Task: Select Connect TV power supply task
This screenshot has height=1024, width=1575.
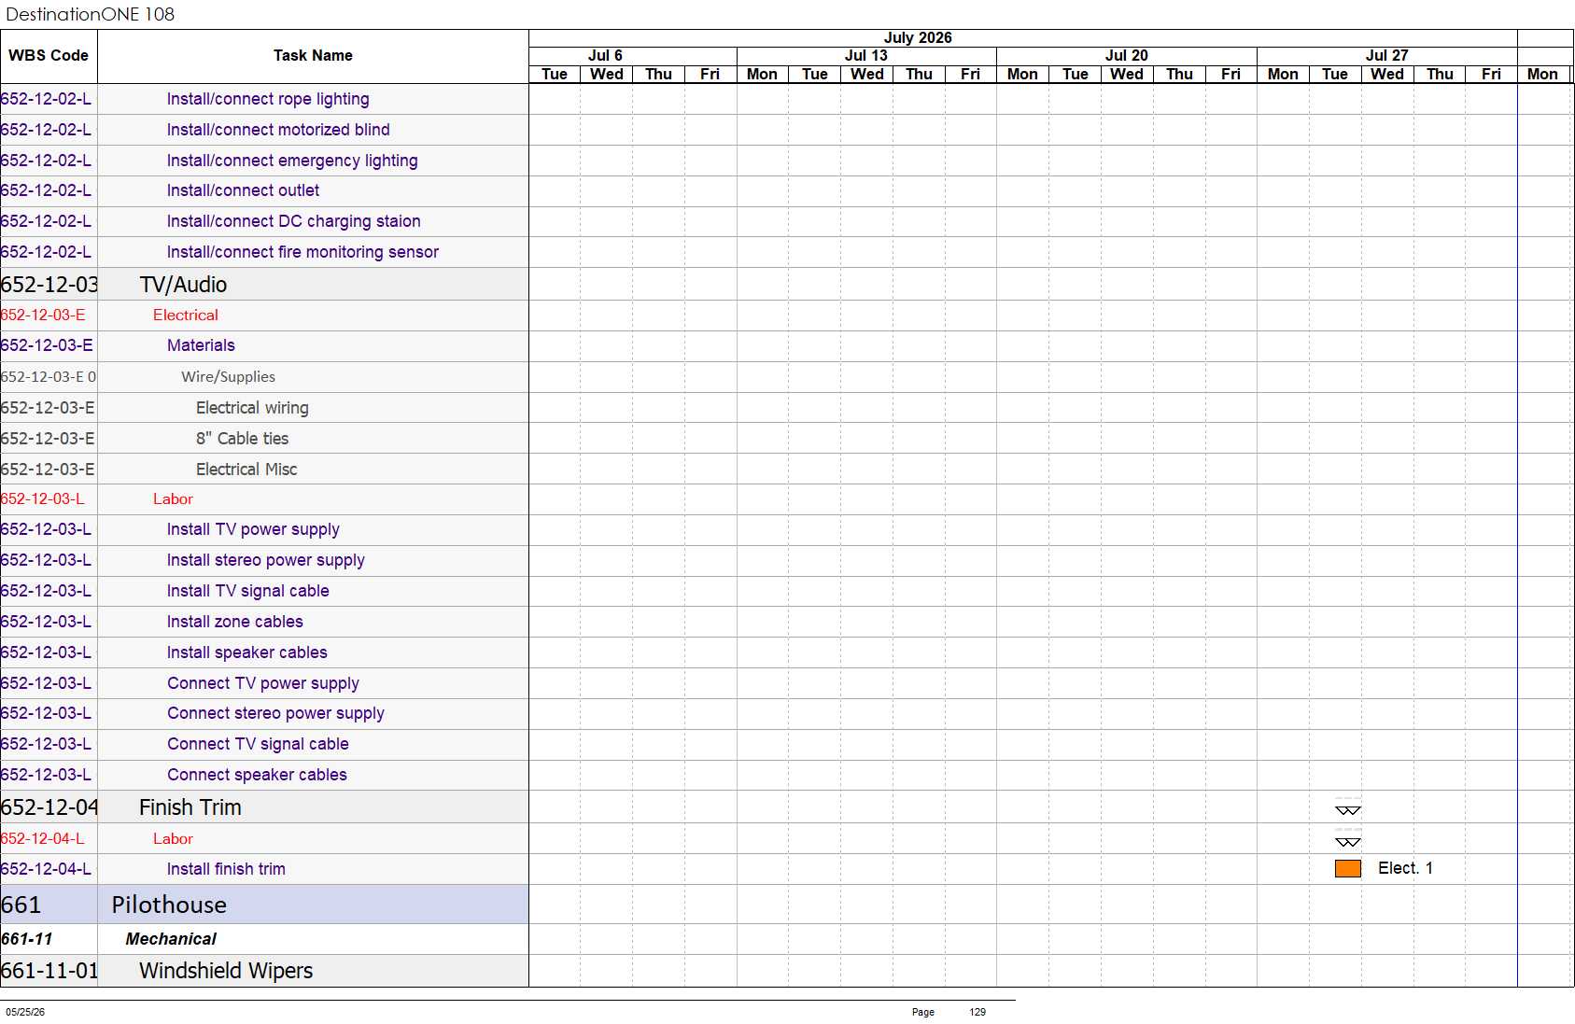Action: [x=263, y=683]
